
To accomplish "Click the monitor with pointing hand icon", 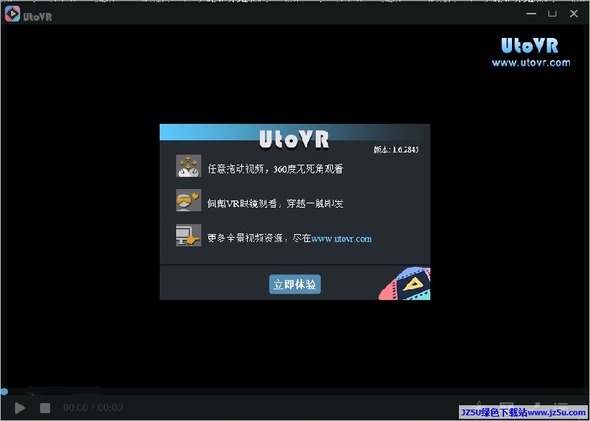I will [x=188, y=235].
